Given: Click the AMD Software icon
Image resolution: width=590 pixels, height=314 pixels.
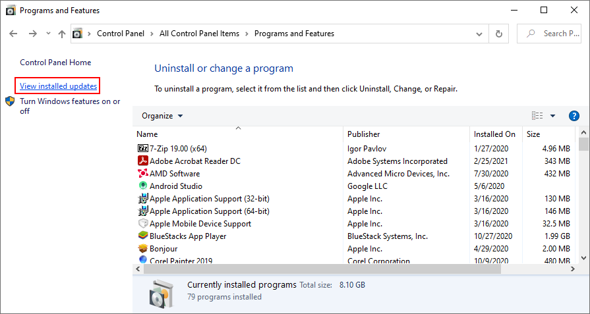Looking at the screenshot, I should coord(142,174).
